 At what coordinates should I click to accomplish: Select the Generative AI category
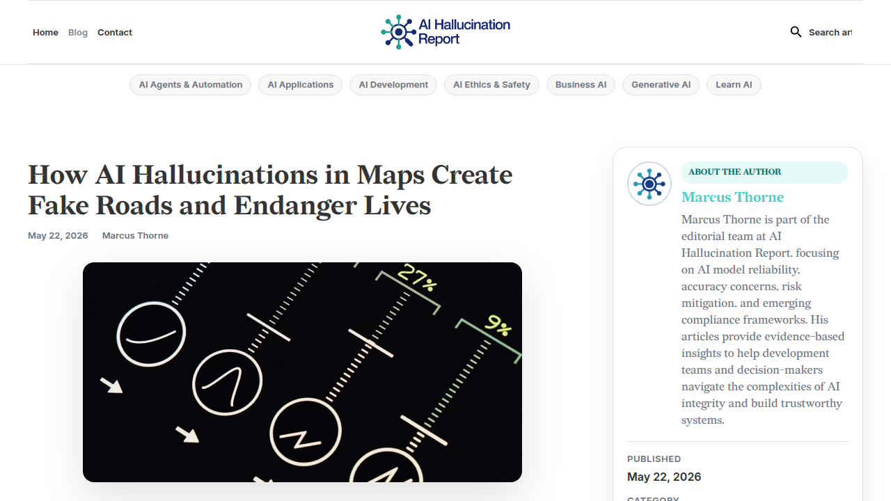661,85
